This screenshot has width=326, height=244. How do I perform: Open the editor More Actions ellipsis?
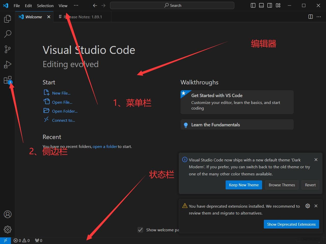319,17
